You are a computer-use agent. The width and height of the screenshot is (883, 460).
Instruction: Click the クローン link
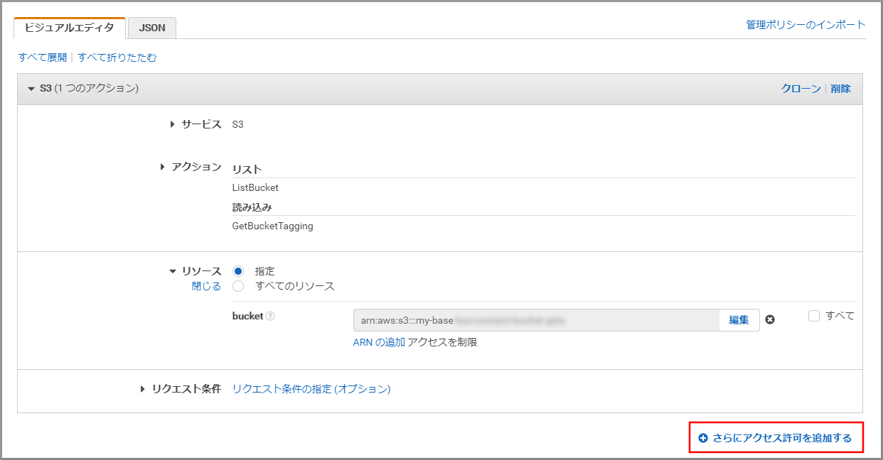(801, 89)
